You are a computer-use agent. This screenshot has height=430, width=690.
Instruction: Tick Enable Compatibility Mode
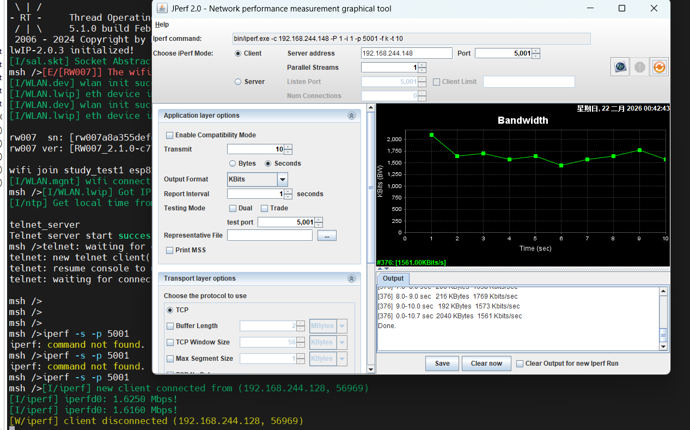coord(169,135)
